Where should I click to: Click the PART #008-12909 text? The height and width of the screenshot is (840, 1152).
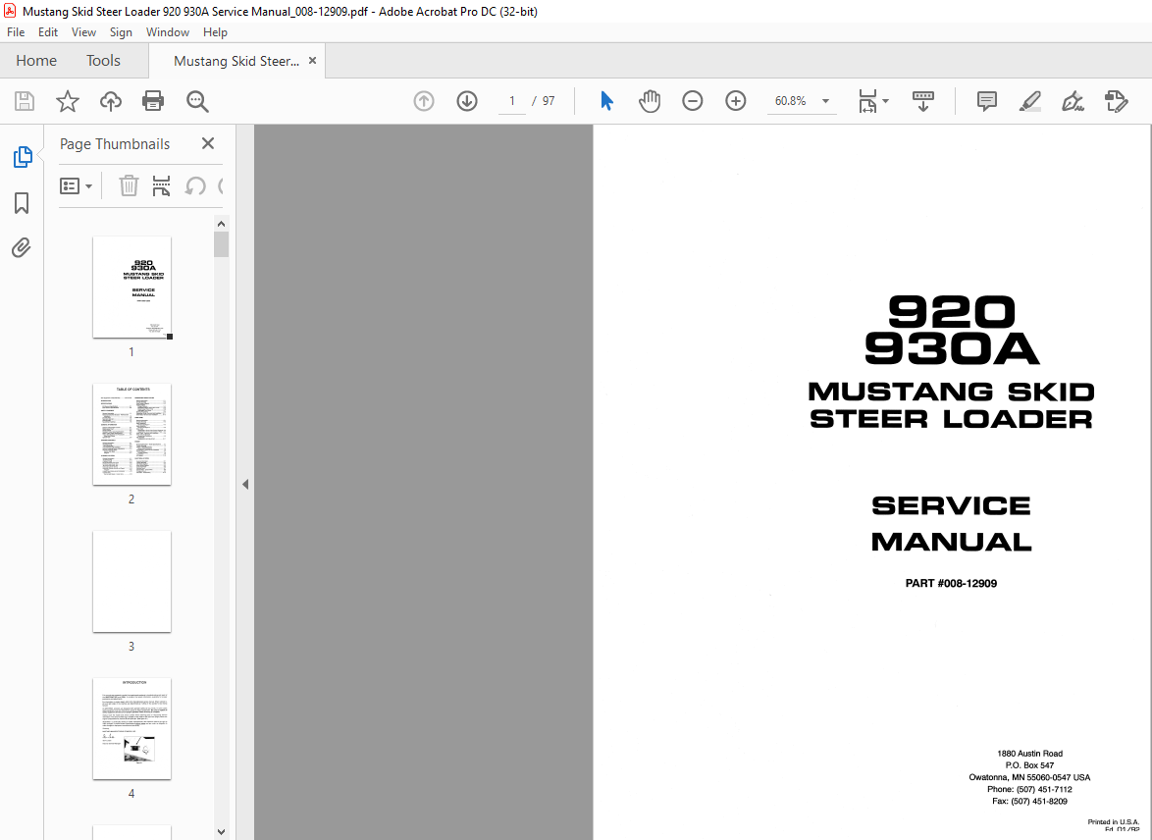951,584
